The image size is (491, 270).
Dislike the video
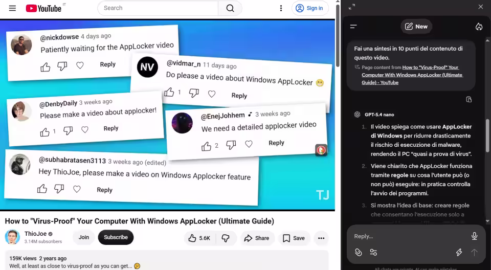click(x=226, y=238)
